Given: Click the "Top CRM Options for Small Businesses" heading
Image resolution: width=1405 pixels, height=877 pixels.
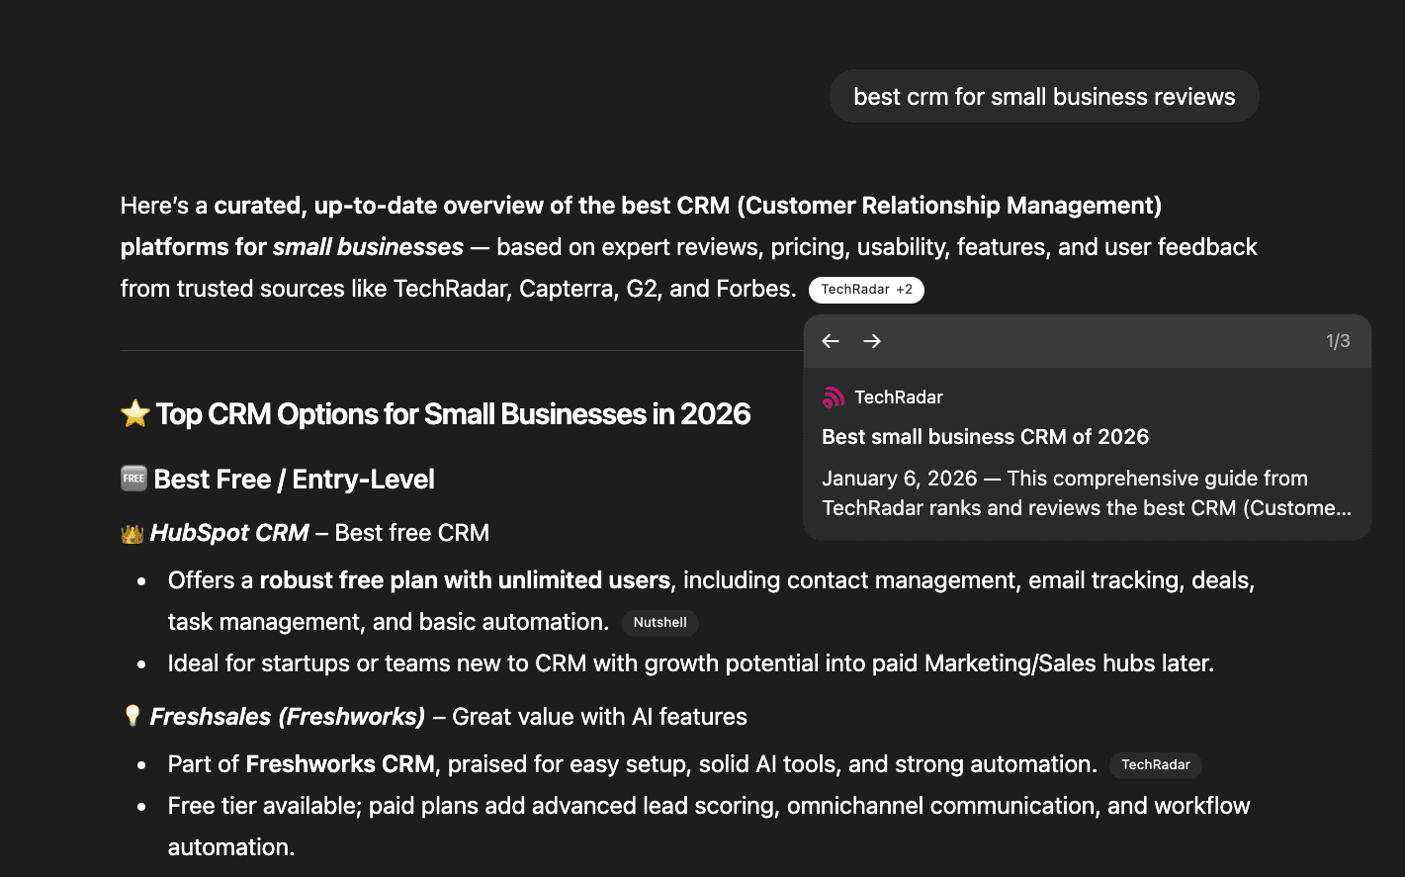Looking at the screenshot, I should click(x=453, y=413).
